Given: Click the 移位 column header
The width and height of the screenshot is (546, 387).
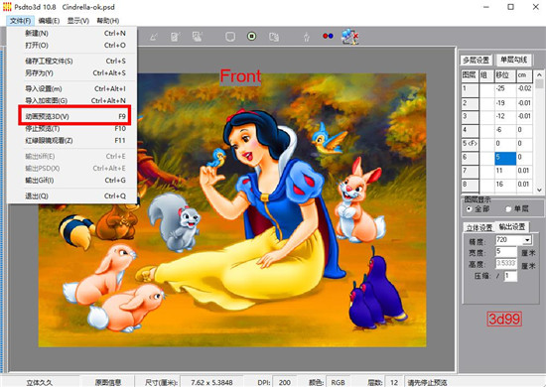Looking at the screenshot, I should pyautogui.click(x=505, y=75).
